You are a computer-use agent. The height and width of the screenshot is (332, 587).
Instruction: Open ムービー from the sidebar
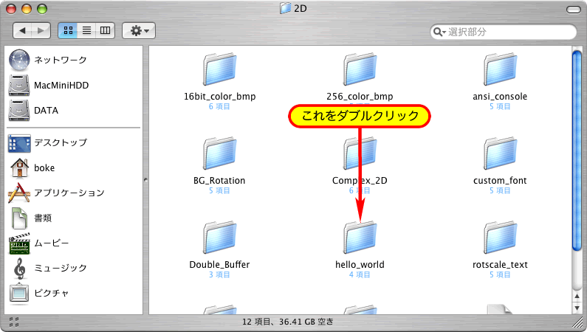(x=39, y=243)
